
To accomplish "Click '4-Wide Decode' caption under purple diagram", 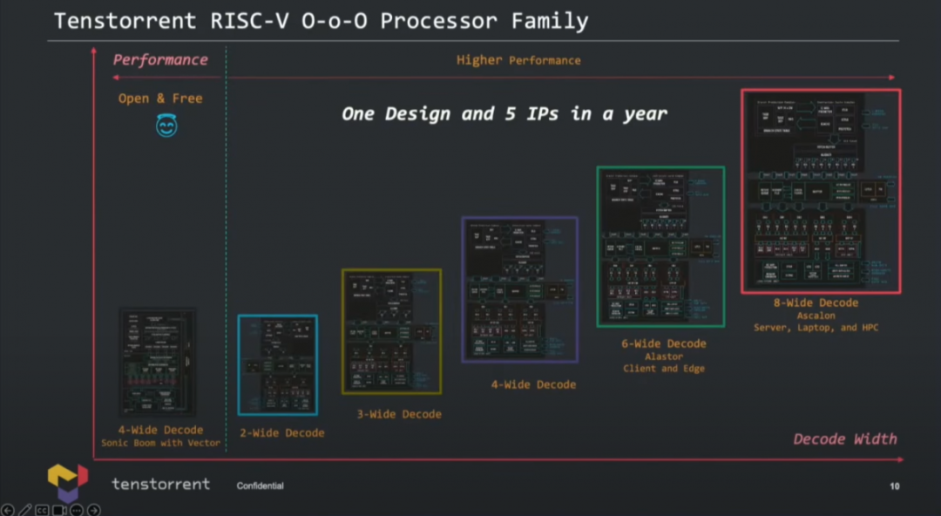I will [533, 384].
